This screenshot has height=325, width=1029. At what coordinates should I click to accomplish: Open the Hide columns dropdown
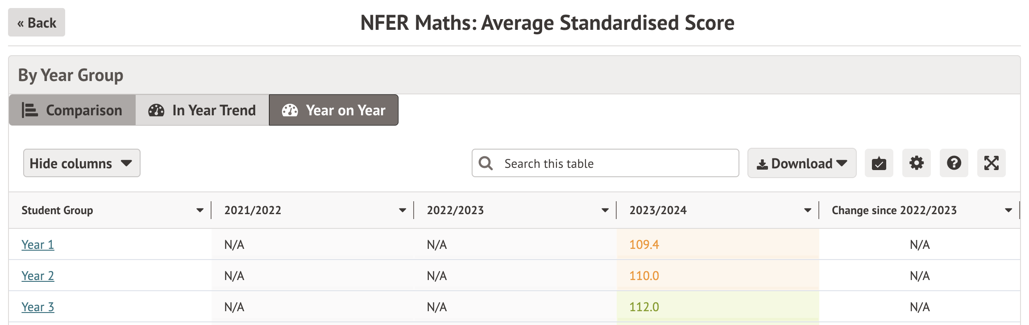(x=82, y=163)
